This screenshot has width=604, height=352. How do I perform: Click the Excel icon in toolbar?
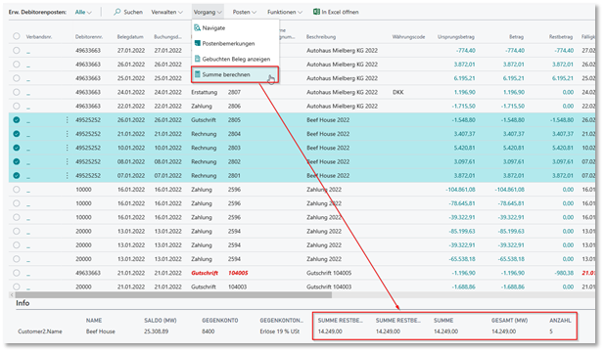(x=316, y=12)
